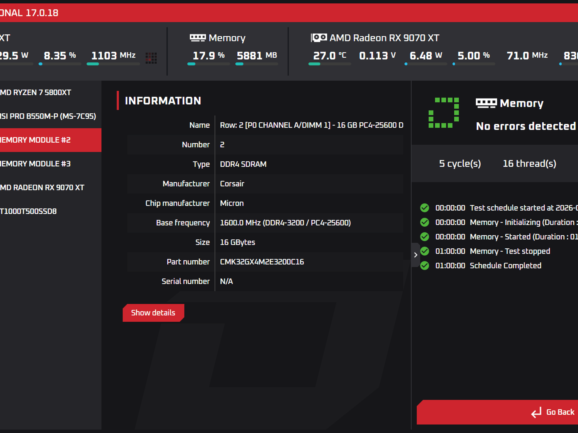The width and height of the screenshot is (578, 433).
Task: Click the GPU 5.00 % load reading
Action: point(474,56)
